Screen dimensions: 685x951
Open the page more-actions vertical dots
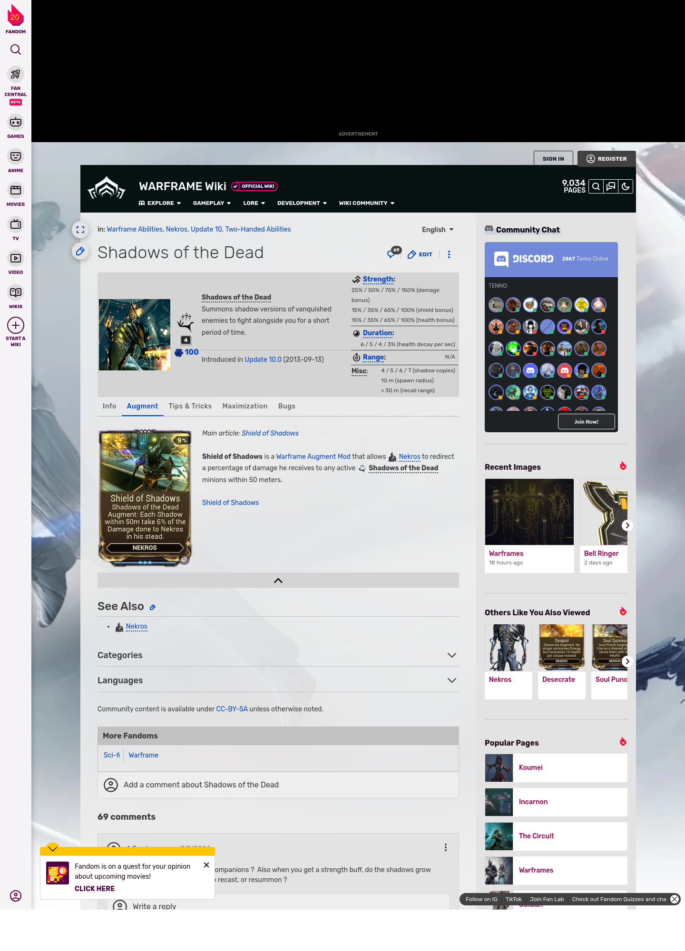click(449, 254)
